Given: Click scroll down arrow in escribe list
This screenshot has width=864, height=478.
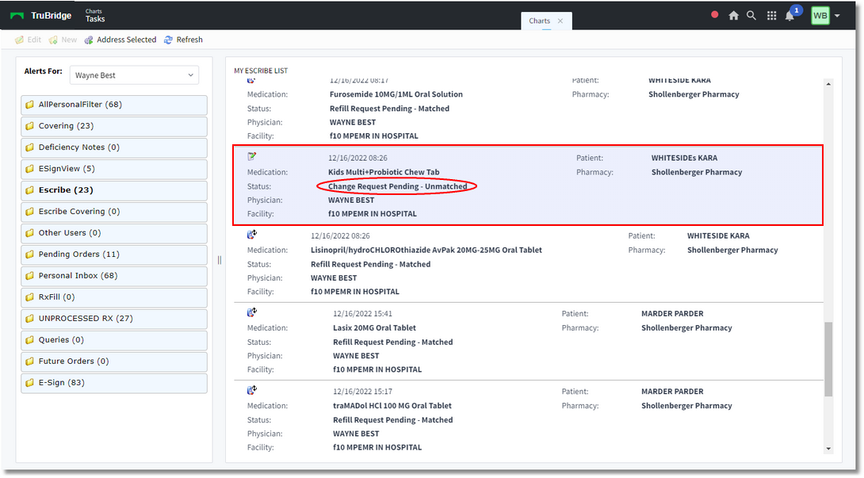Looking at the screenshot, I should coord(828,449).
